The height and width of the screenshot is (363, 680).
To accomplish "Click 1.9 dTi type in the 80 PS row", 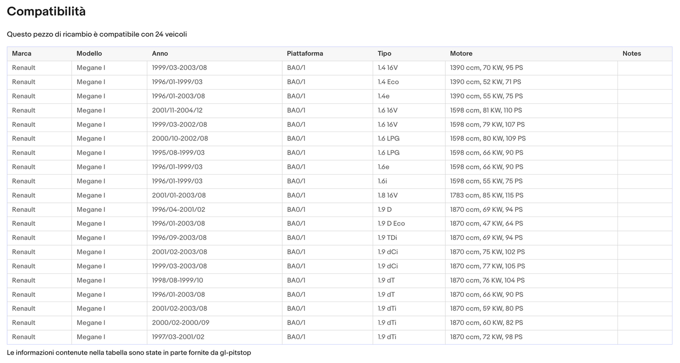I will pyautogui.click(x=387, y=309).
